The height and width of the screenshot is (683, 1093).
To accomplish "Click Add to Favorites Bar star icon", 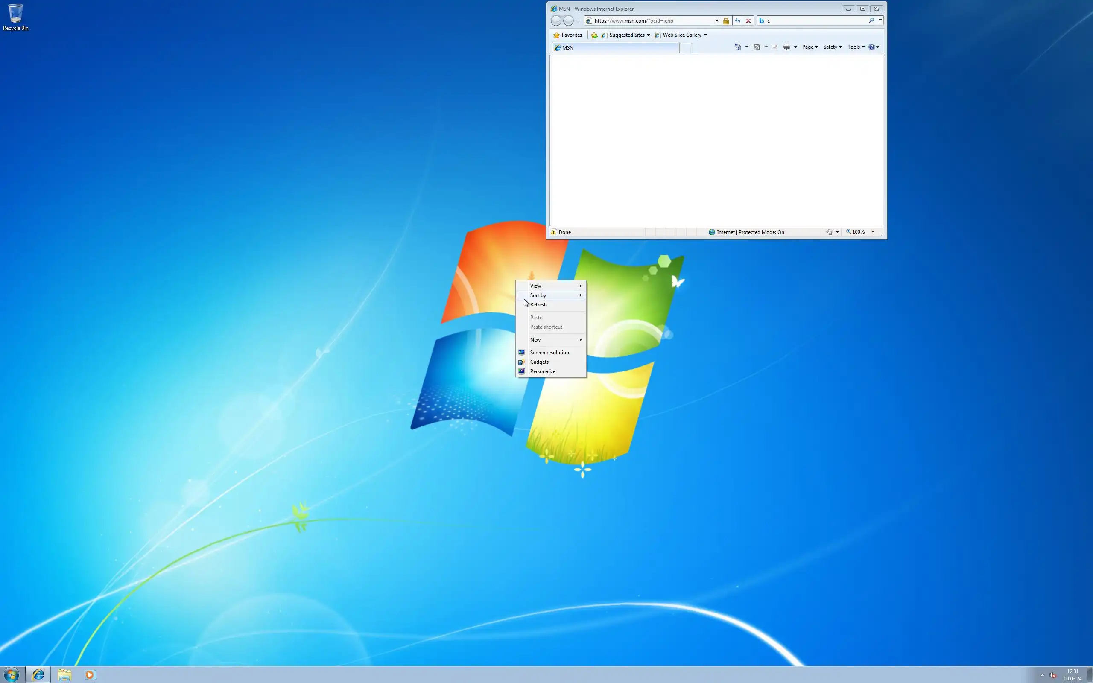I will 594,35.
